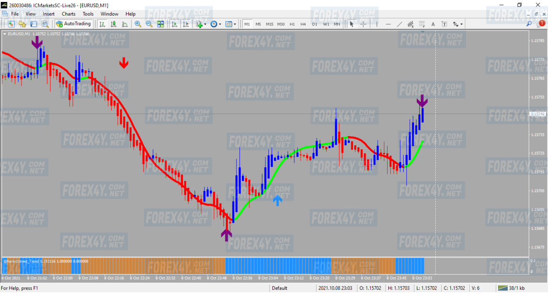Toggle AutoTrading on or off
This screenshot has width=548, height=293.
click(74, 23)
